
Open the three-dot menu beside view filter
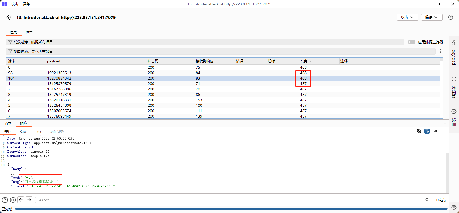point(441,51)
